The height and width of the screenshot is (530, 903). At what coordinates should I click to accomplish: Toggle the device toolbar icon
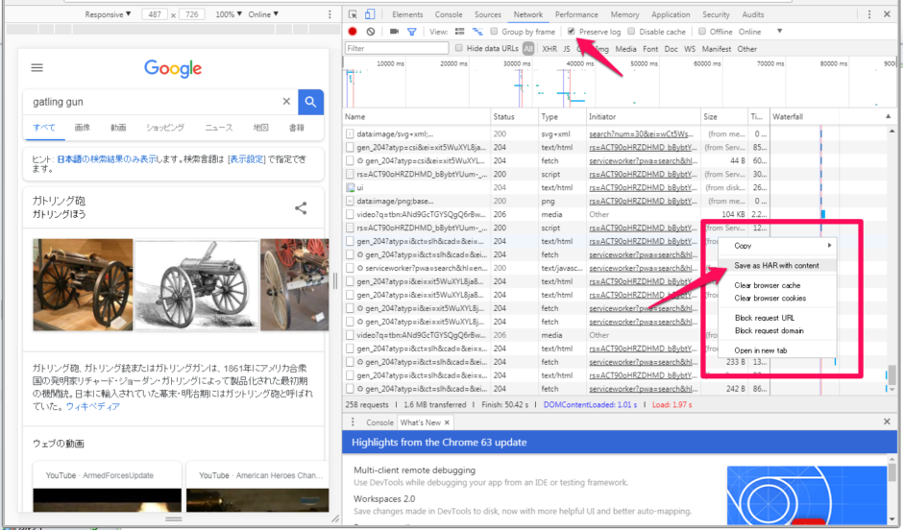point(370,14)
